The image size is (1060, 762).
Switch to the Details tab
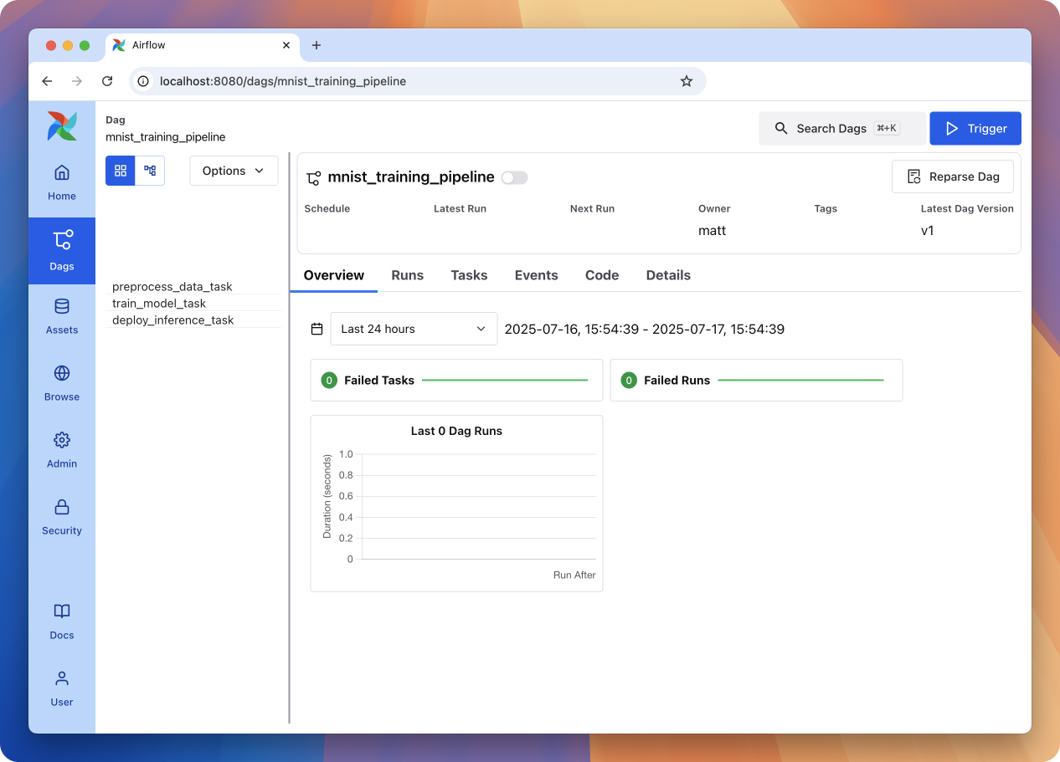click(668, 275)
